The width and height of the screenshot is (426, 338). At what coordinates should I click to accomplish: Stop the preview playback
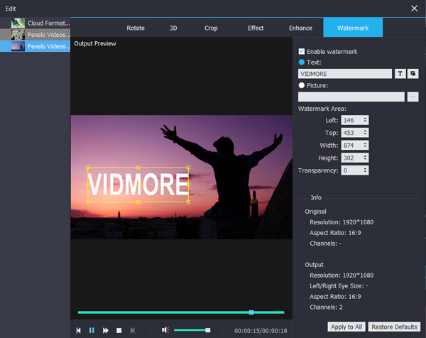[119, 330]
